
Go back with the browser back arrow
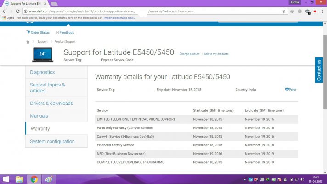(4, 11)
